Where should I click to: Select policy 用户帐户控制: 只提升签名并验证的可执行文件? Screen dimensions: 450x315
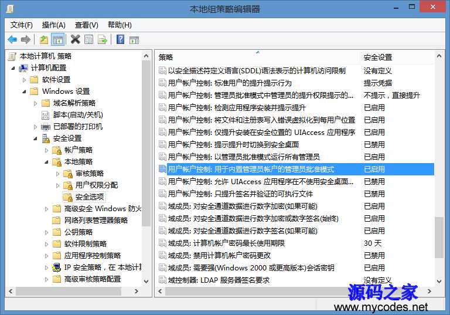pyautogui.click(x=240, y=194)
